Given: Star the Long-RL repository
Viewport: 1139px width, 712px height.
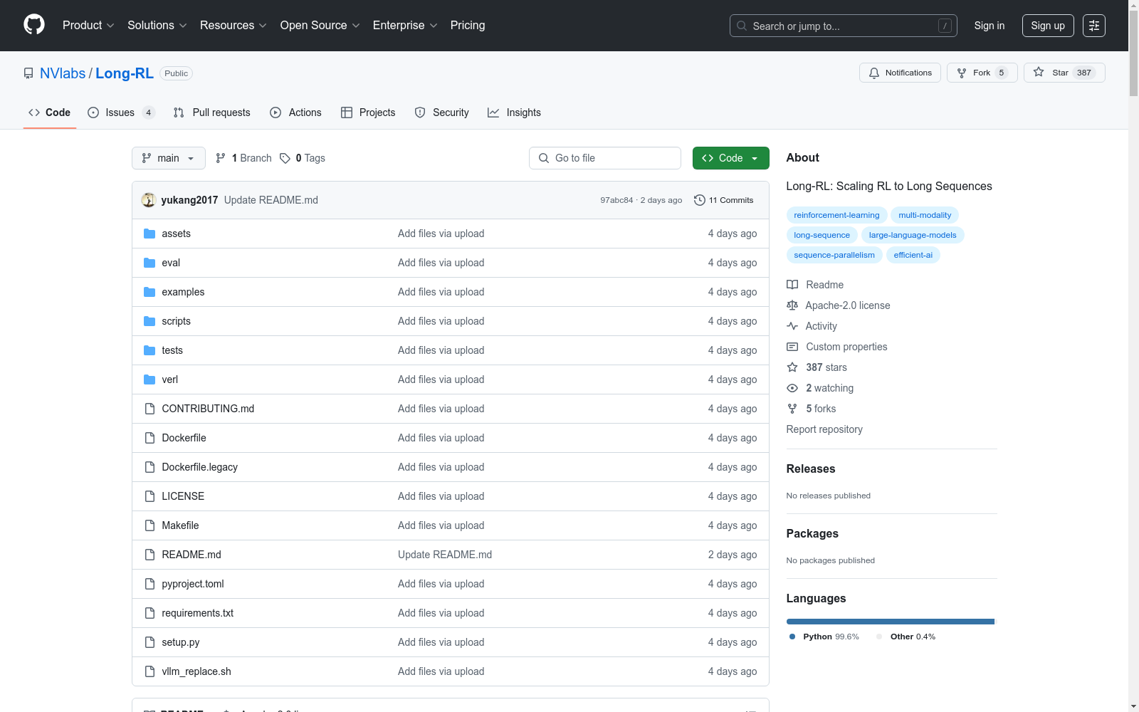Looking at the screenshot, I should coord(1064,73).
